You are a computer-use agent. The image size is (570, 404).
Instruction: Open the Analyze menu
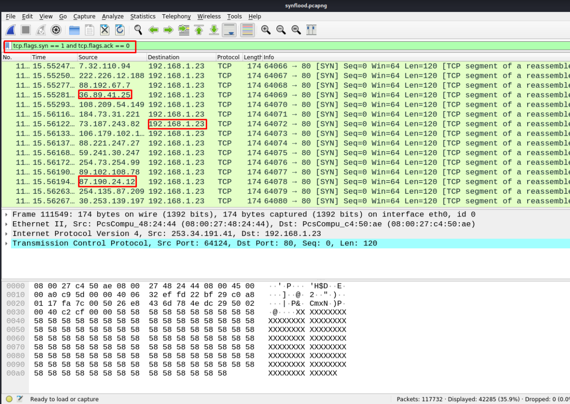pyautogui.click(x=113, y=17)
